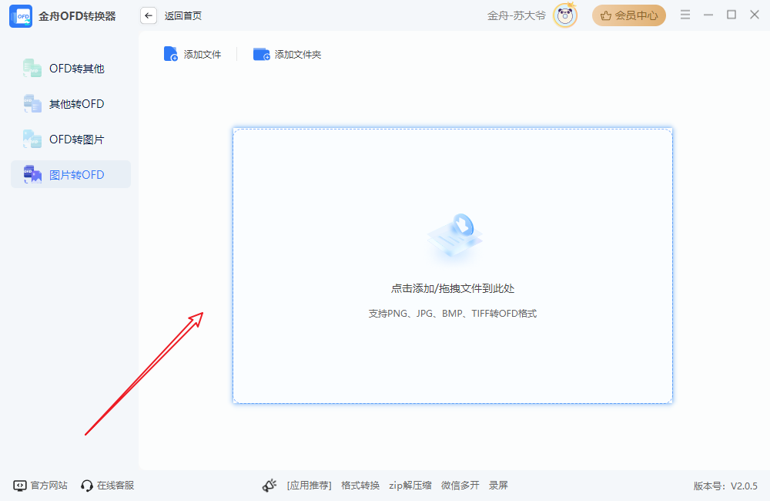Image resolution: width=770 pixels, height=501 pixels.
Task: Click the back arrow icon button
Action: click(149, 15)
